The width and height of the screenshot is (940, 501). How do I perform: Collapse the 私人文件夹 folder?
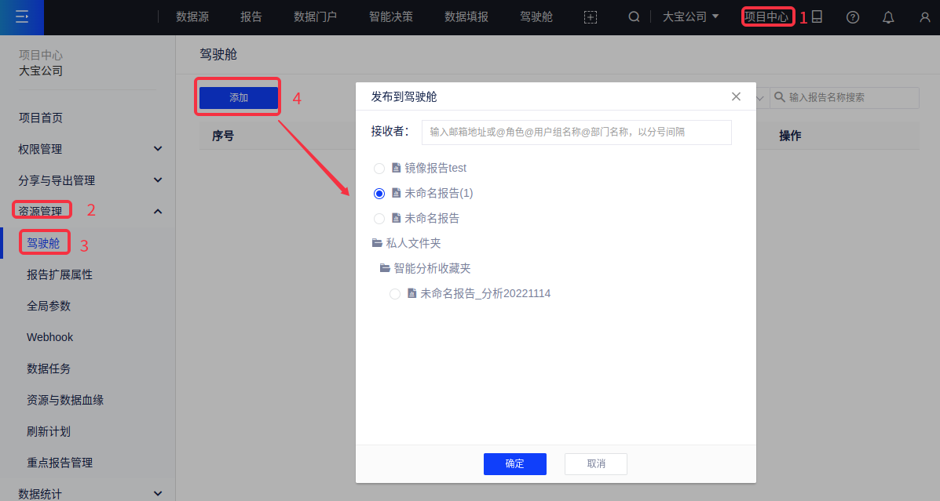377,243
